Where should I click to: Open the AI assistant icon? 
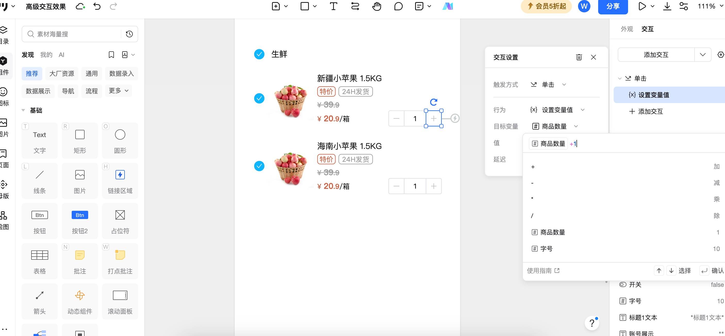(448, 6)
